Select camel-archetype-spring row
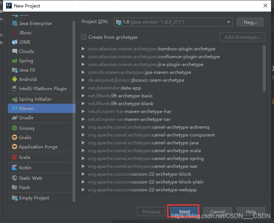The width and height of the screenshot is (274, 223). (171, 158)
